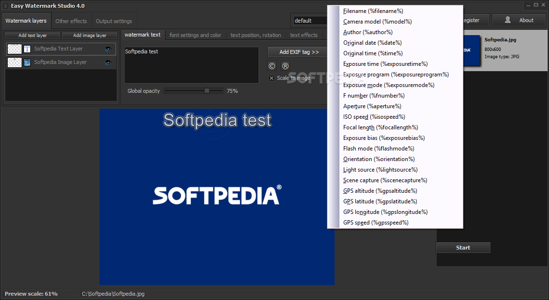Image resolution: width=549 pixels, height=300 pixels.
Task: Click the C:\Softpedia\Softpedia.jpg path text
Action: click(113, 294)
